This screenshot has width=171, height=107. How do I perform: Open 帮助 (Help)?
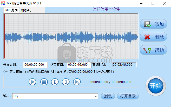tap(153, 50)
